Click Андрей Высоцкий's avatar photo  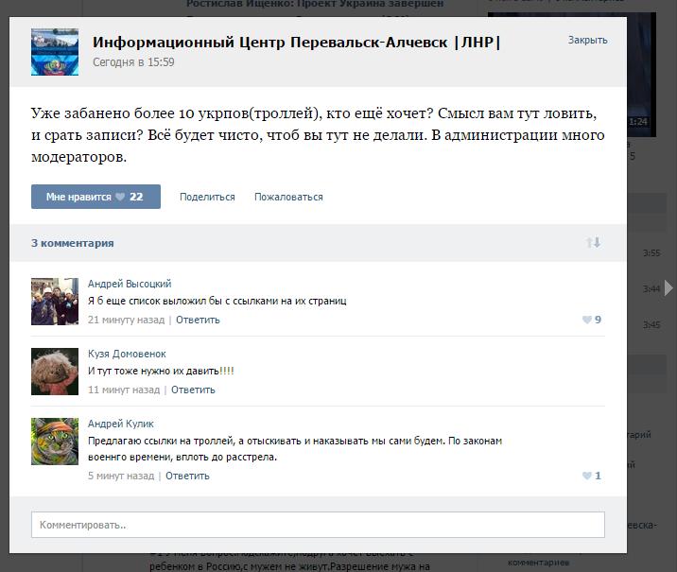pos(55,302)
